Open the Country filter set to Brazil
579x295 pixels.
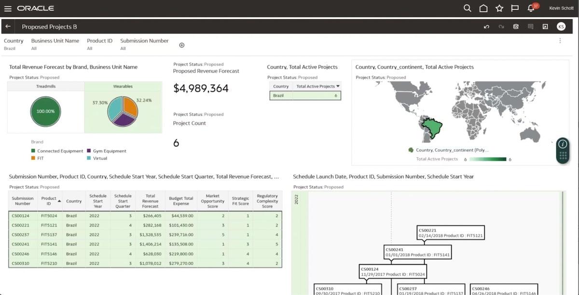point(14,44)
